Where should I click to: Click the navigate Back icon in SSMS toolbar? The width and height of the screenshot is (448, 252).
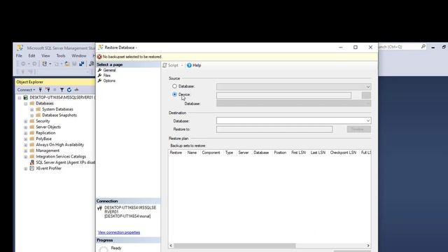[x=23, y=64]
